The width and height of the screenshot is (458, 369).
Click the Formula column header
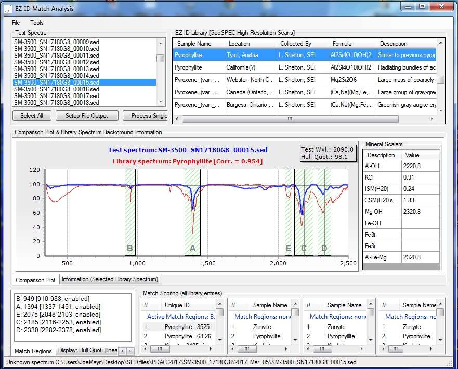coord(352,44)
